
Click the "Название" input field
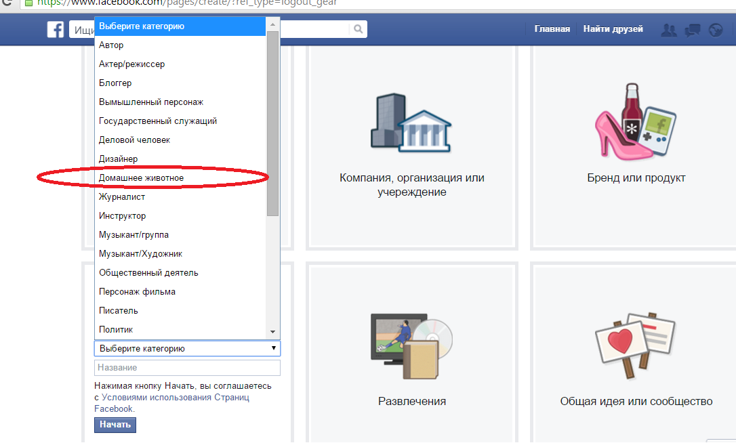coord(187,368)
